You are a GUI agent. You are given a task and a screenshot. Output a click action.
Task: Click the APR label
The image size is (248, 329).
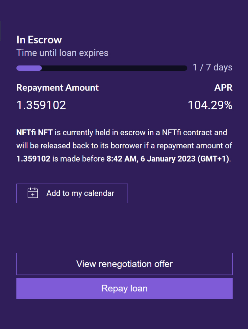[223, 88]
